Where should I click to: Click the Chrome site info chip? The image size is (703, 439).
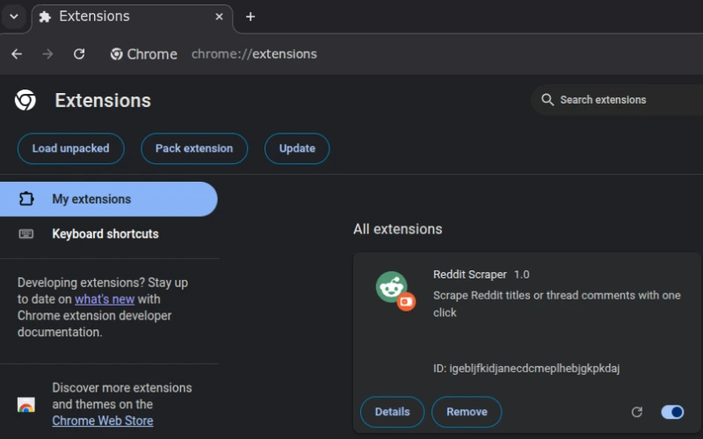pyautogui.click(x=144, y=54)
